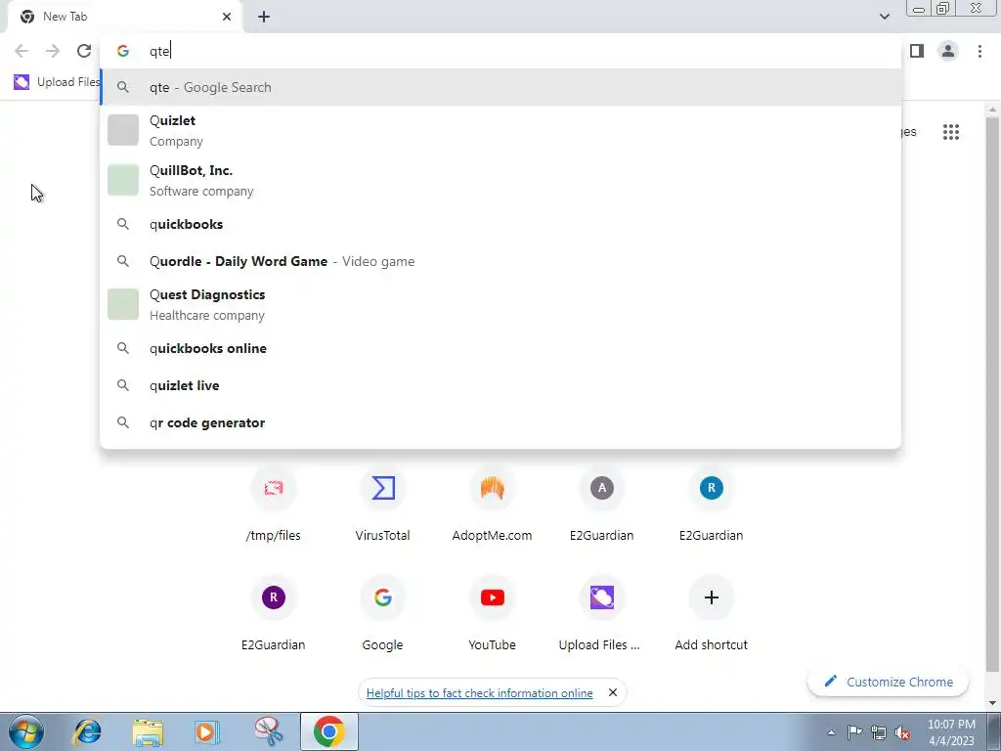Reload the current page

tap(84, 51)
